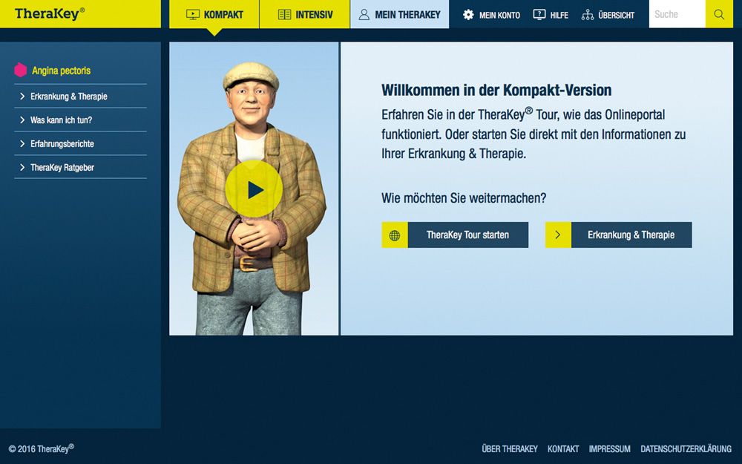Click the pink hexagon next to Angina pectoris
Screen dimensions: 742x464
(20, 70)
